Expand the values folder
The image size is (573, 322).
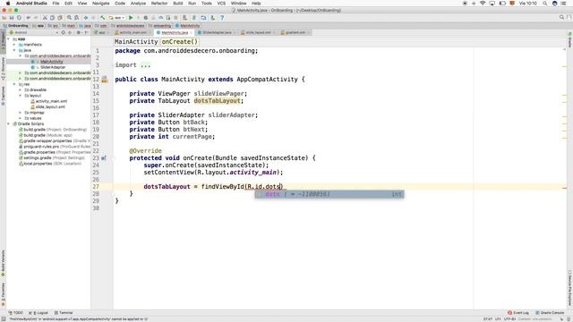coord(21,118)
